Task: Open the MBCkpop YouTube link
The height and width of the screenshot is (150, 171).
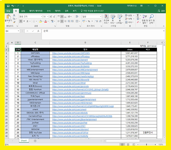Action: coord(71,73)
